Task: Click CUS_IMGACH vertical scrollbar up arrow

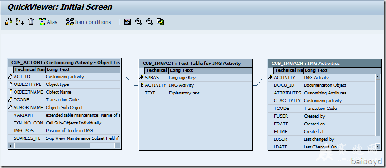Action: pyautogui.click(x=378, y=77)
